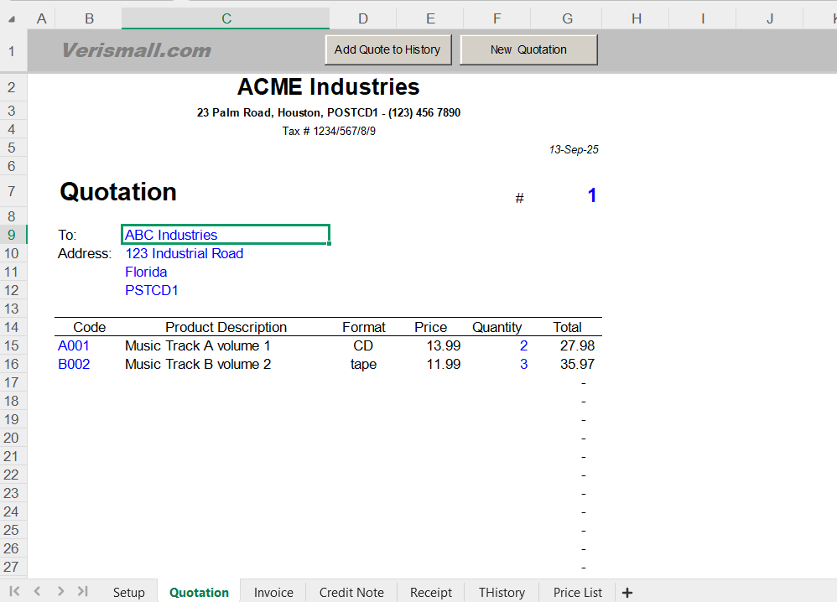837x602 pixels.
Task: Click the previous-sheet arrow
Action: tap(36, 592)
